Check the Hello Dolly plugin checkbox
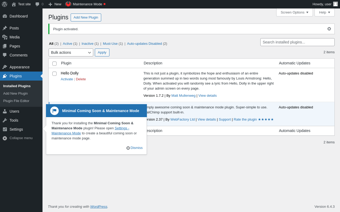 point(54,74)
